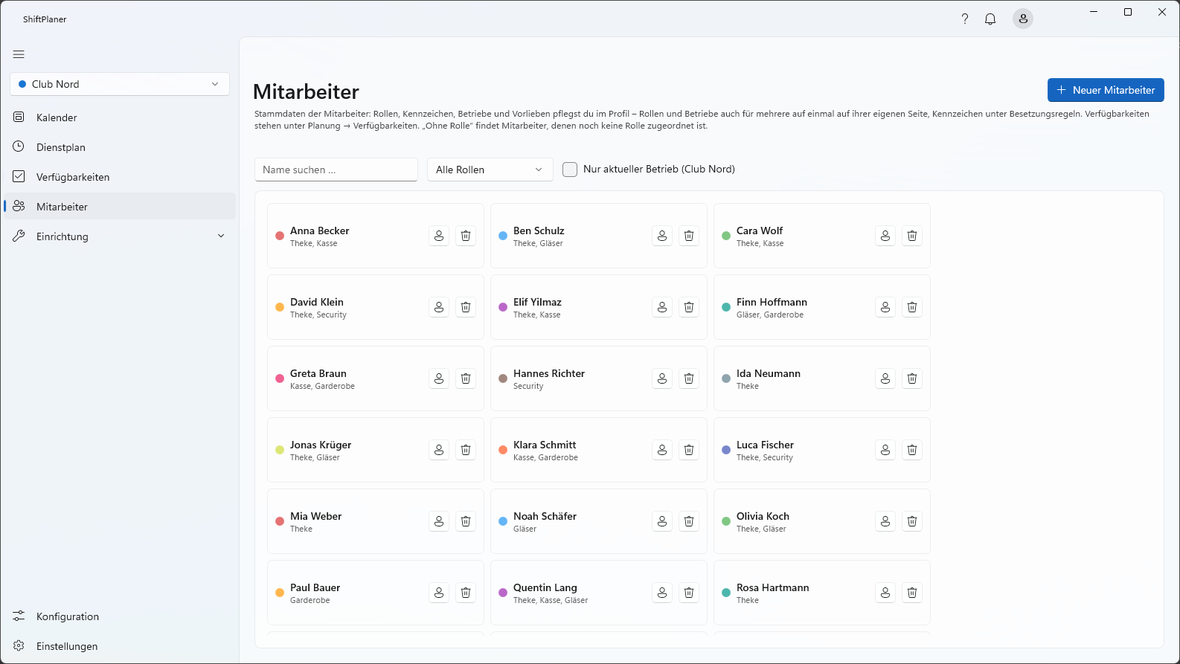This screenshot has width=1180, height=664.
Task: Click the user account avatar
Action: click(1023, 19)
